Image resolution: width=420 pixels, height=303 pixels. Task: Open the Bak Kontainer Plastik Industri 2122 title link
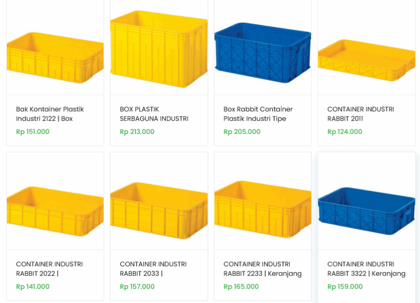(x=50, y=114)
